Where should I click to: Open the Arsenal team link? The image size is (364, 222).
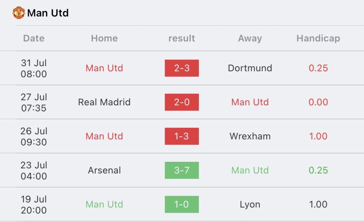click(x=104, y=170)
